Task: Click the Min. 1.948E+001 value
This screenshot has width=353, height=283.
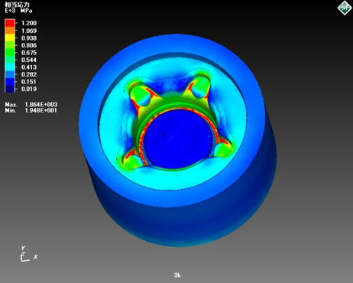Action: [31, 110]
